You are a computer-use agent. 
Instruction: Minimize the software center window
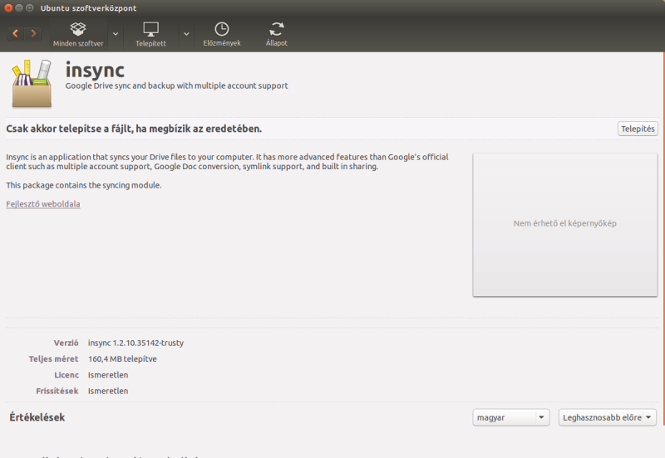coord(19,8)
